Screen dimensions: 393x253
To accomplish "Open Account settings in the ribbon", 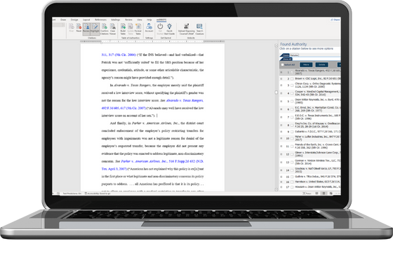I will (149, 27).
